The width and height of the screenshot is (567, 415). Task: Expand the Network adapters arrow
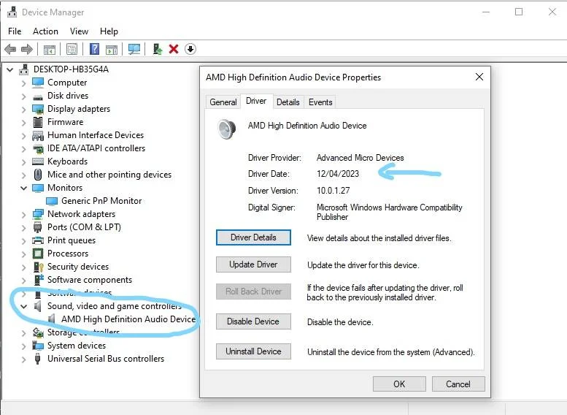pos(23,215)
